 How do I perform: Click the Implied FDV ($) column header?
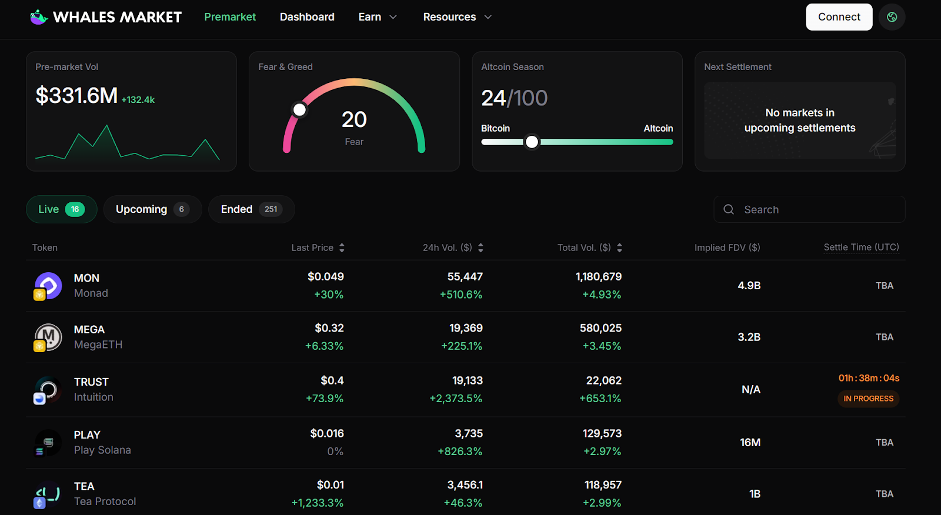[x=727, y=248]
